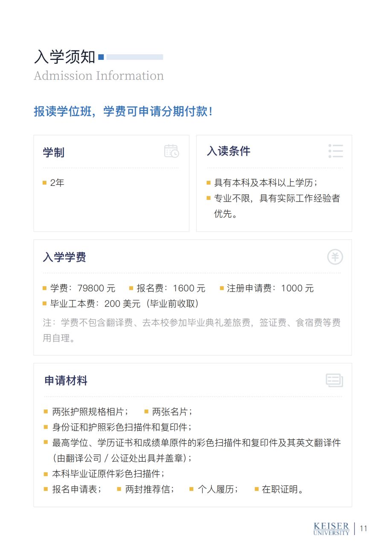The width and height of the screenshot is (384, 544).
Task: Click the yen currency icon beside 入学学费
Action: tap(335, 257)
